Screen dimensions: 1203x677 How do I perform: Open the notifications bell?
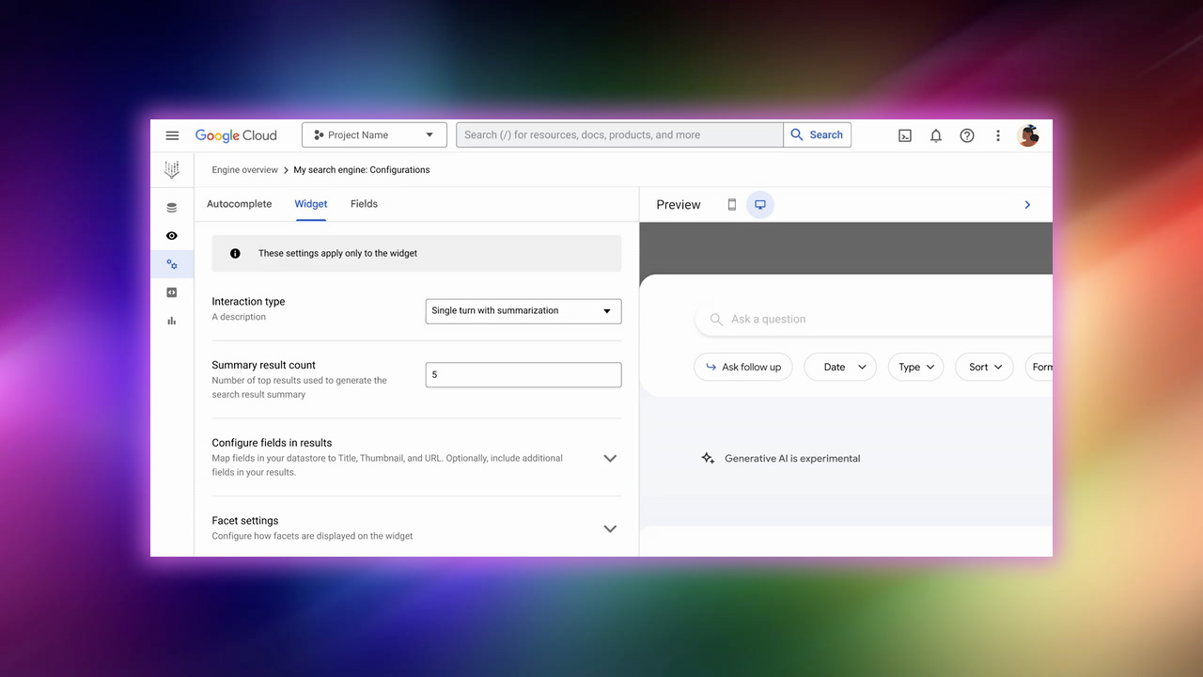point(936,135)
